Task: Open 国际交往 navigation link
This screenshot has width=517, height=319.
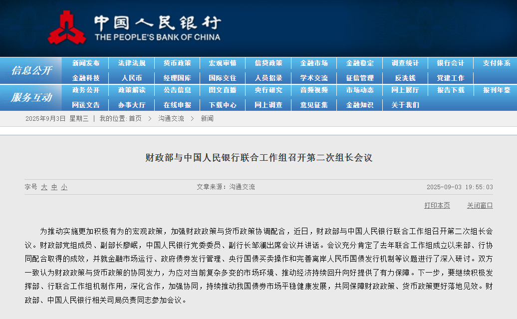Action: [x=223, y=78]
